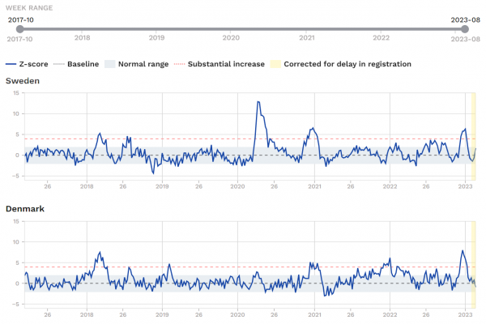The image size is (486, 324).
Task: Toggle the Z-score legend entry
Action: [x=29, y=64]
